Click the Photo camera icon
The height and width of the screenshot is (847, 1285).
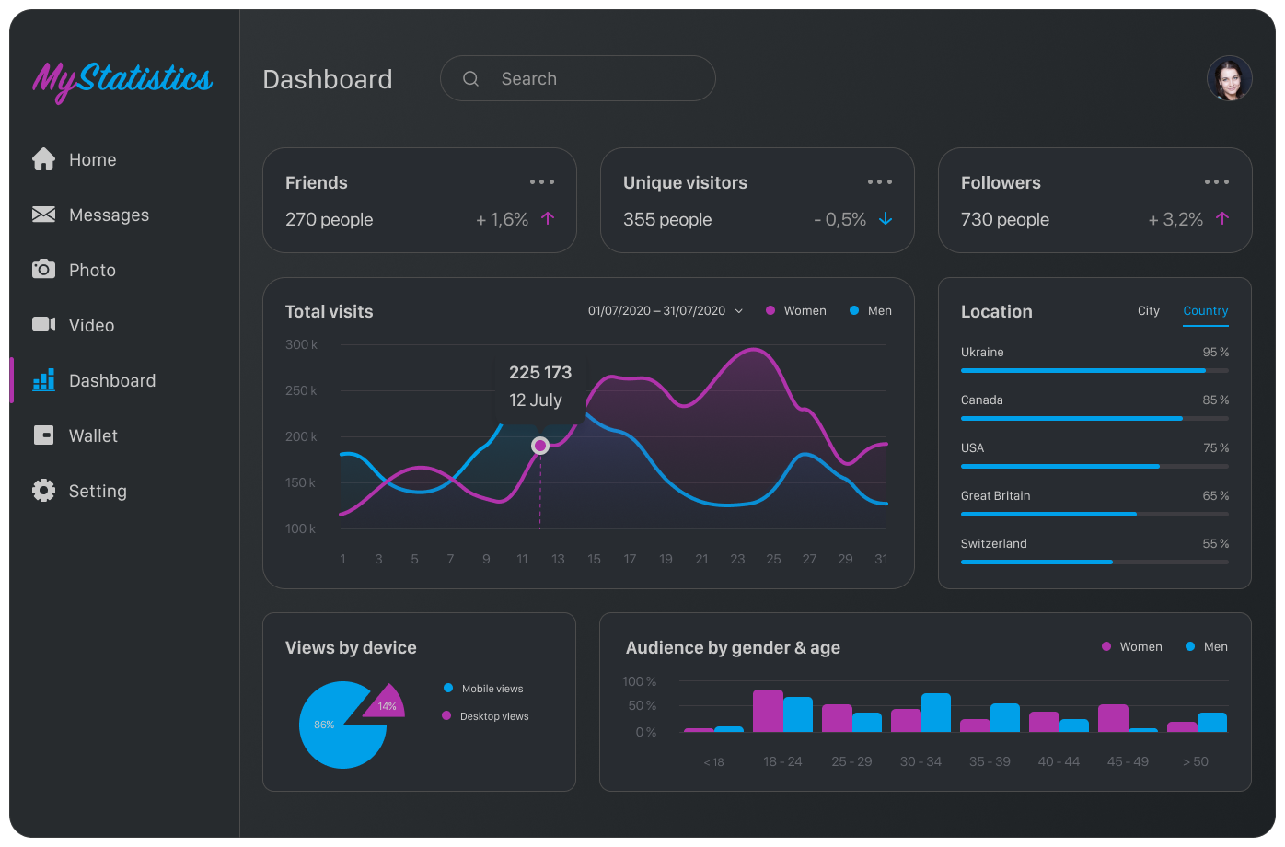43,269
